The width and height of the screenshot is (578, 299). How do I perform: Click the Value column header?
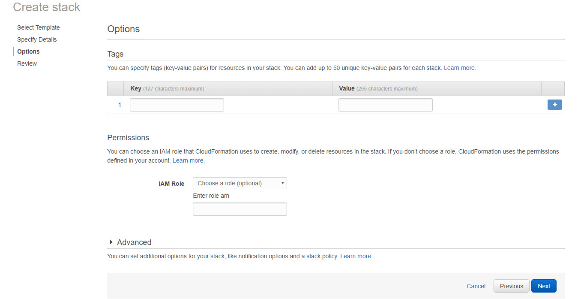(347, 89)
